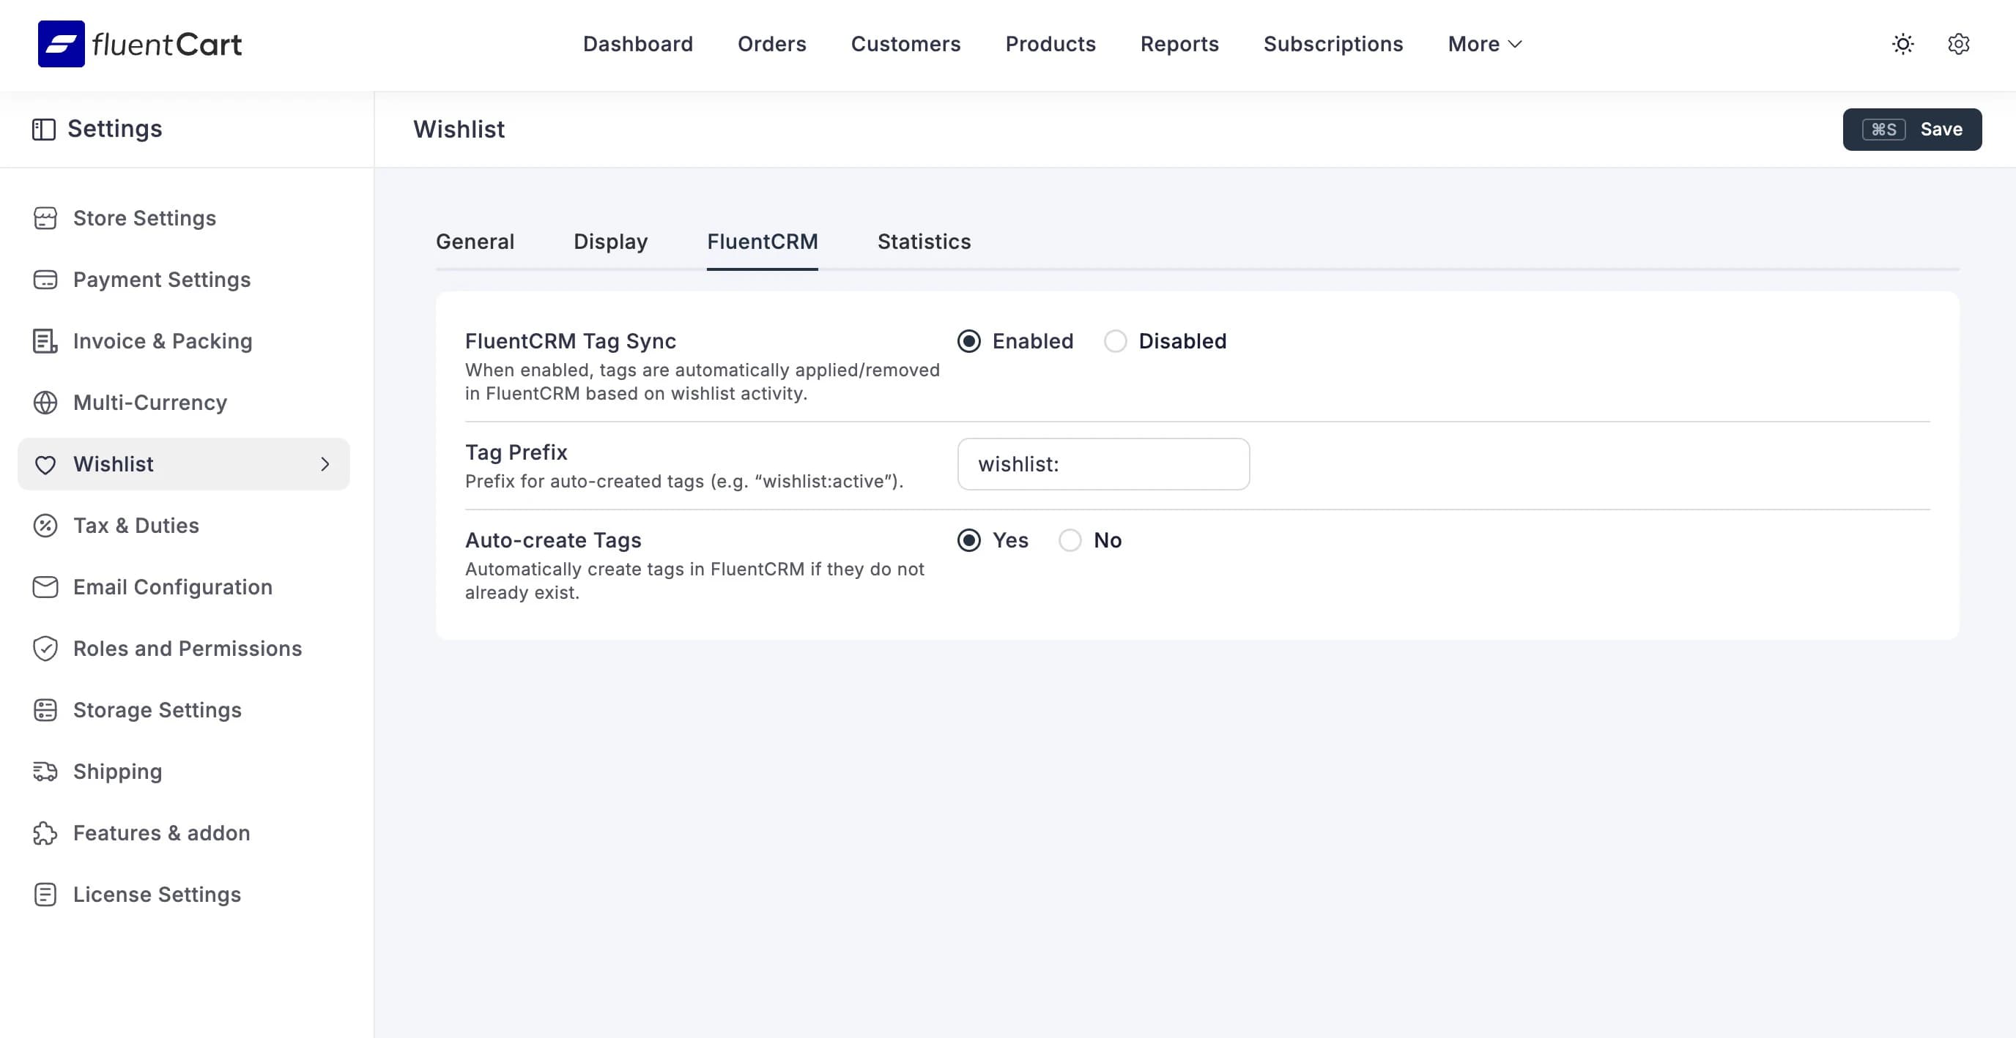
Task: Switch to the Statistics tab
Action: pos(924,242)
